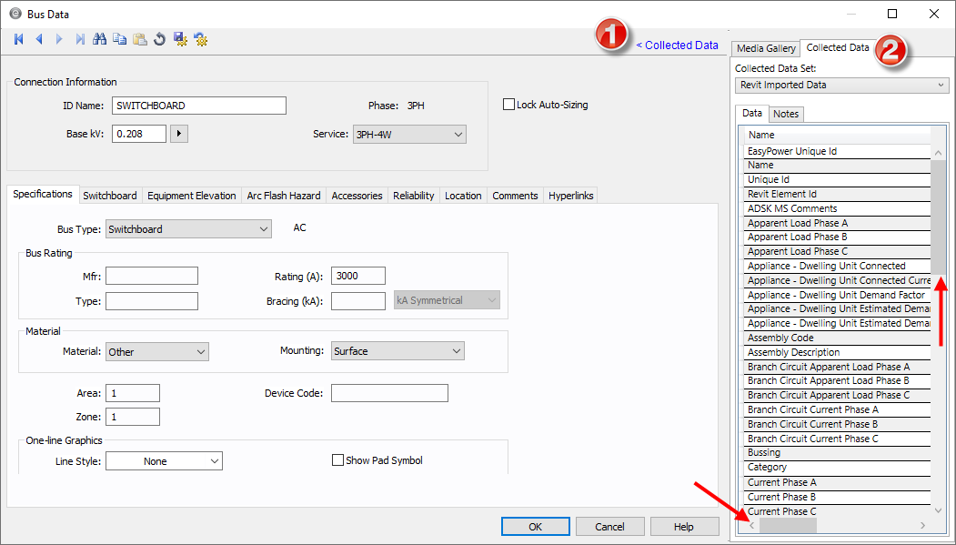Click the copy icon in toolbar
The image size is (956, 545).
[120, 39]
